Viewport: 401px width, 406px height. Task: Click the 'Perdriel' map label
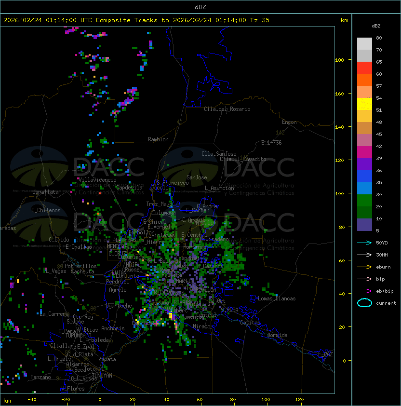[118, 282]
